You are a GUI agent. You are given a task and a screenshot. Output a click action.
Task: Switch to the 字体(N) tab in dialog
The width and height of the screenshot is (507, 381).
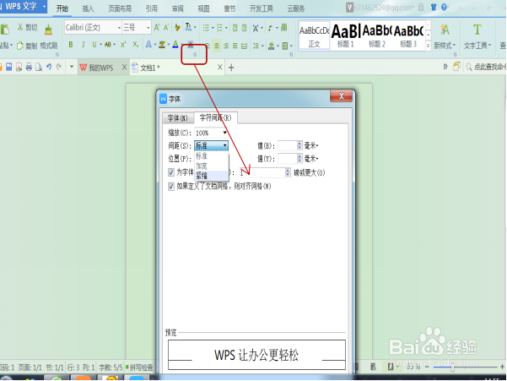click(177, 118)
